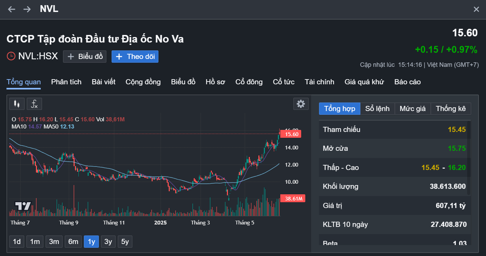Click the 38.61M volume label on chart
The height and width of the screenshot is (256, 486).
tap(292, 198)
